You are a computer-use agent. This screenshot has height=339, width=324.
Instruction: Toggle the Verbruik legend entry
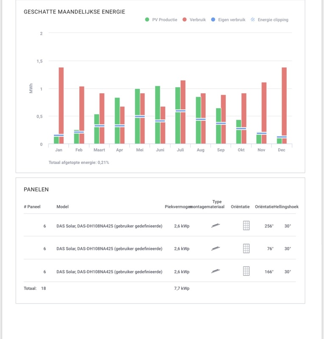pyautogui.click(x=194, y=19)
